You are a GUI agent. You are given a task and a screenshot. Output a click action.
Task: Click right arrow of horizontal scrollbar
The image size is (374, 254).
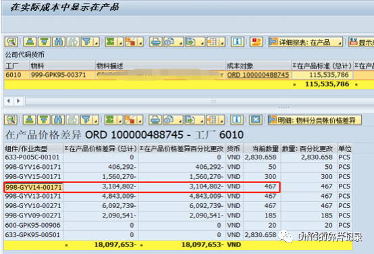coord(18,101)
